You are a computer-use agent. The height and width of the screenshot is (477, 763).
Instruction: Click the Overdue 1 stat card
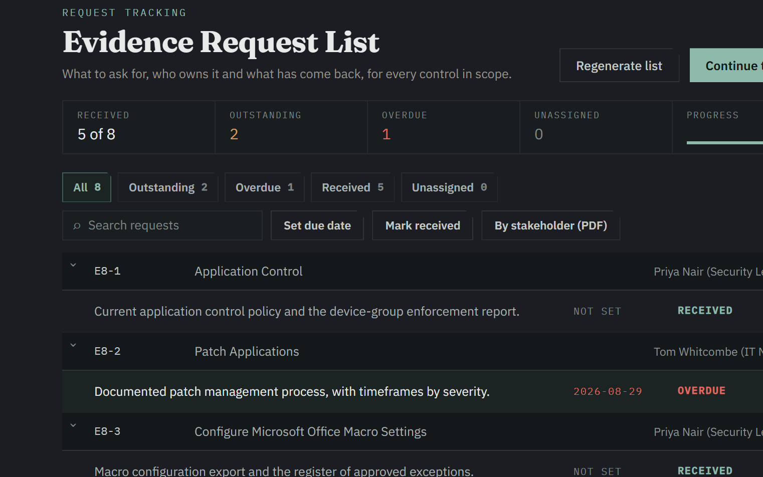pos(444,127)
